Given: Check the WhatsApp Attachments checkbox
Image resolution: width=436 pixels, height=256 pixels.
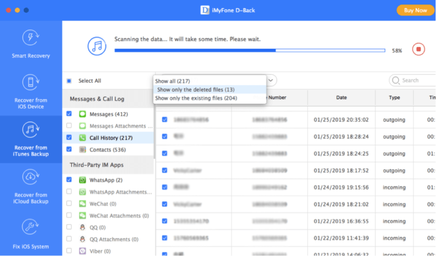Looking at the screenshot, I should coord(69,191).
